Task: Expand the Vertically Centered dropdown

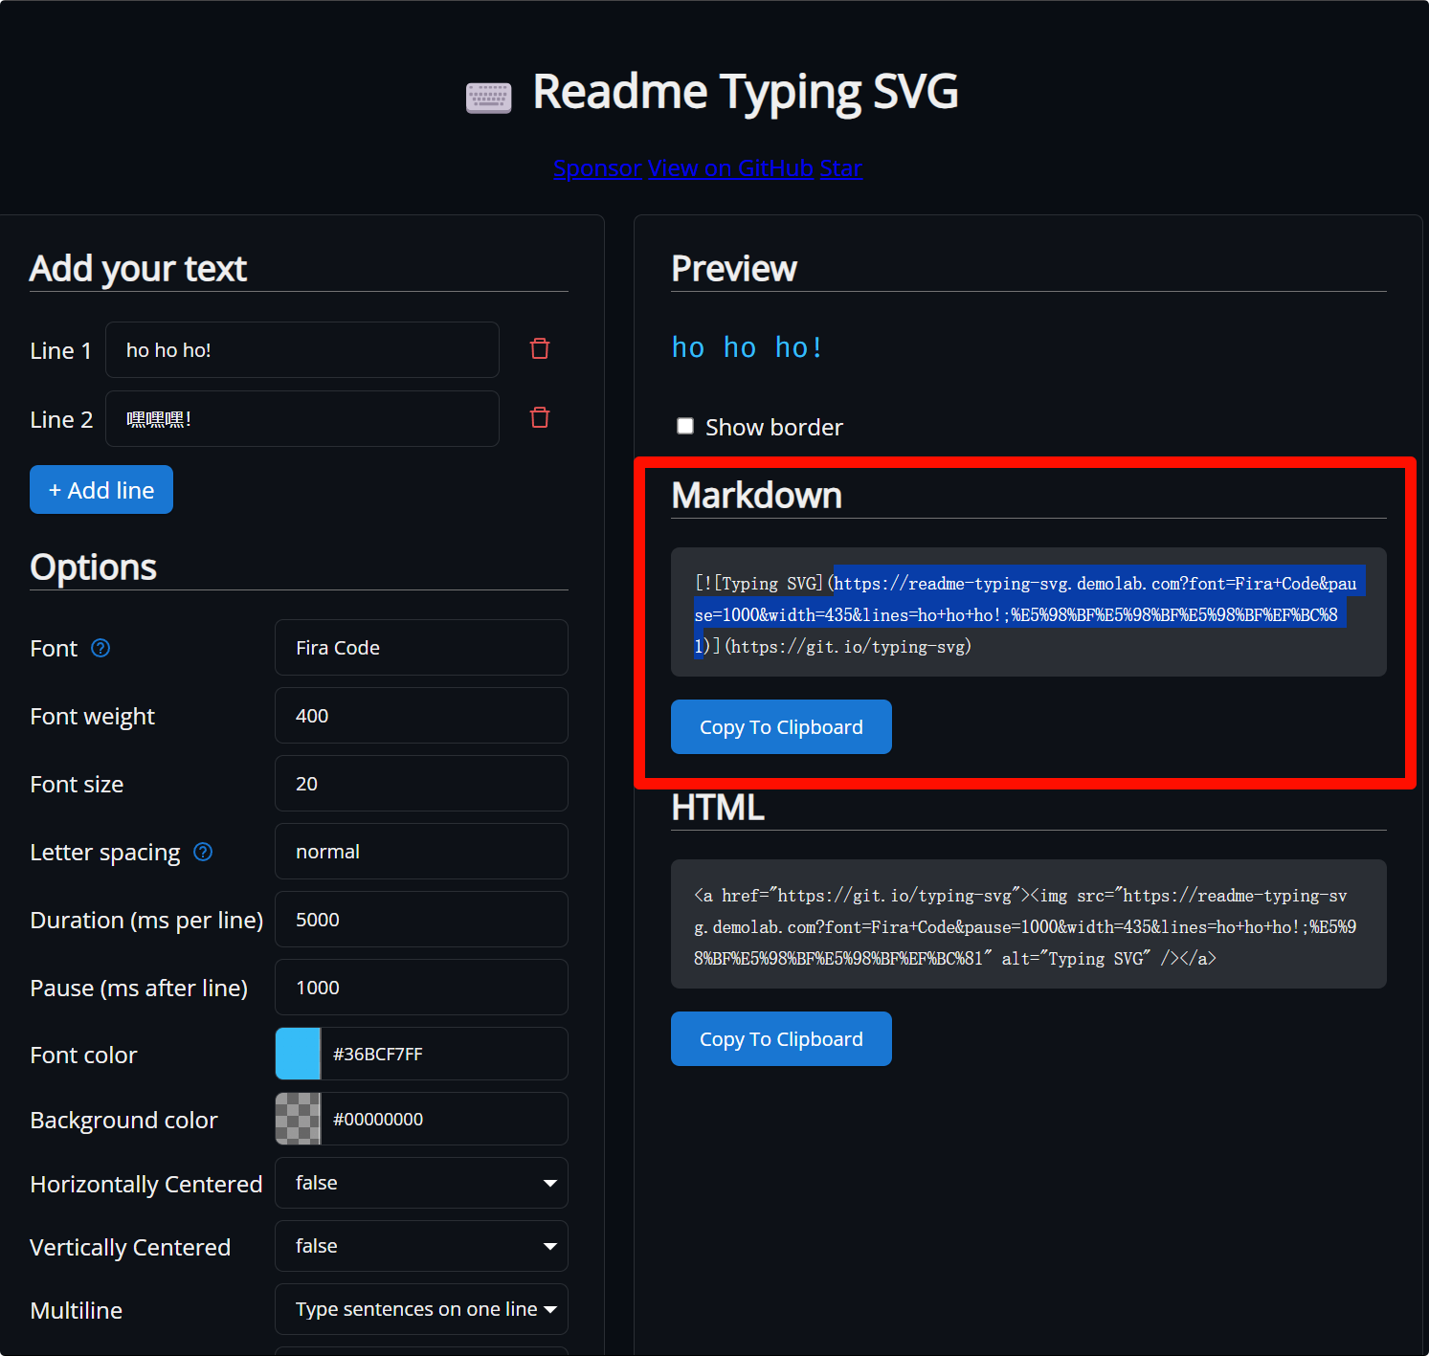Action: [x=421, y=1246]
